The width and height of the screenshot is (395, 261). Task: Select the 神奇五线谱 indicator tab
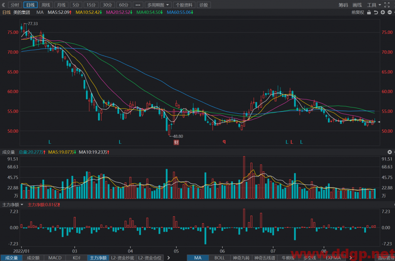265,258
